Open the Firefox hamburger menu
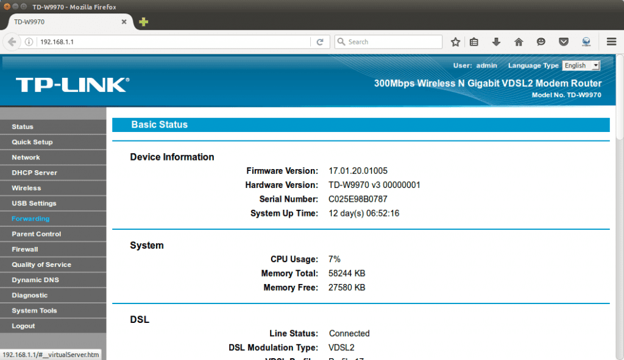Image resolution: width=624 pixels, height=360 pixels. 612,42
